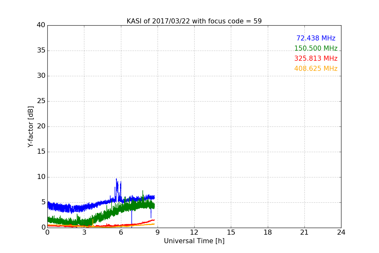Select the 408.625 MHz legend label
Image resolution: width=379 pixels, height=253 pixels.
point(316,69)
